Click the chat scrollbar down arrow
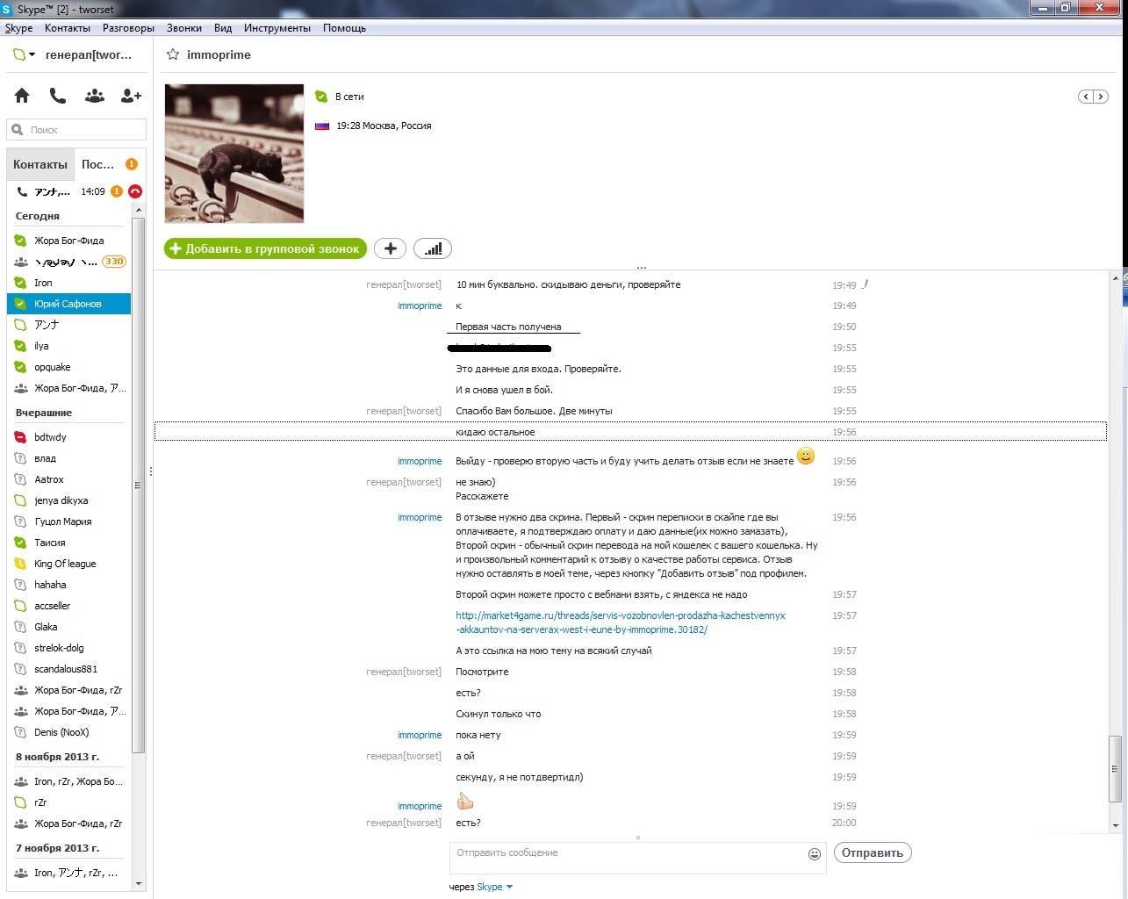Image resolution: width=1128 pixels, height=899 pixels. click(x=1116, y=826)
